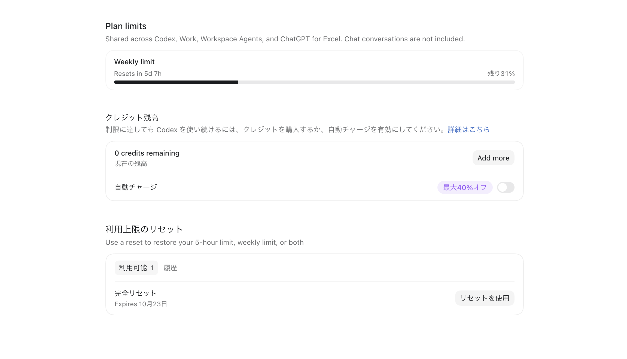Switch to the 履歴 tab
Image resolution: width=627 pixels, height=359 pixels.
click(x=171, y=268)
